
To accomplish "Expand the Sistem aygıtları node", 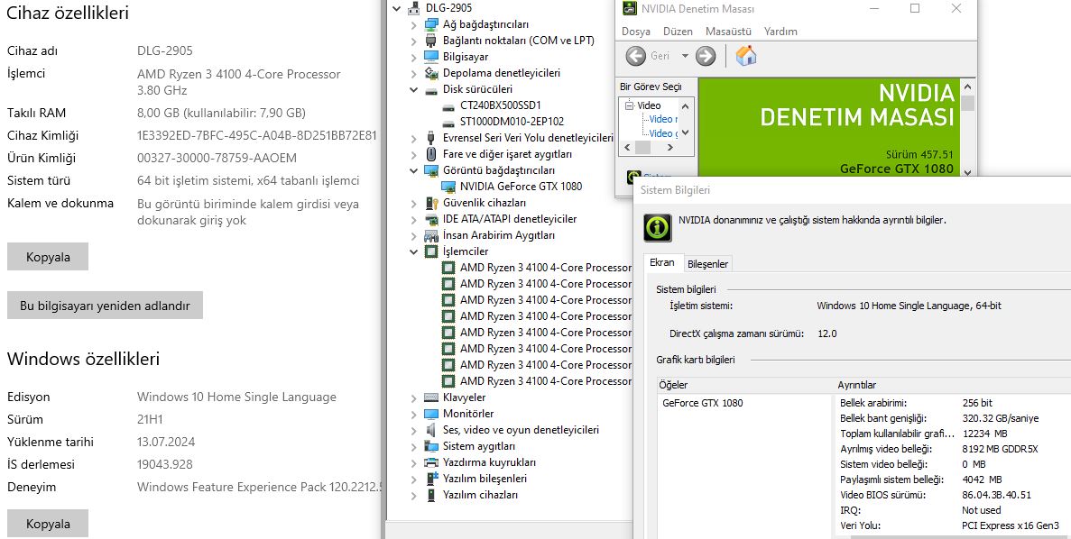I will point(414,447).
